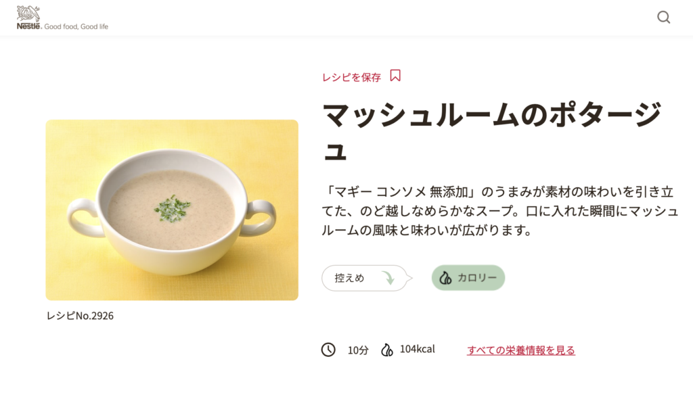Image resolution: width=693 pixels, height=407 pixels.
Task: Toggle saving the recipe via the bookmark
Action: pyautogui.click(x=396, y=76)
